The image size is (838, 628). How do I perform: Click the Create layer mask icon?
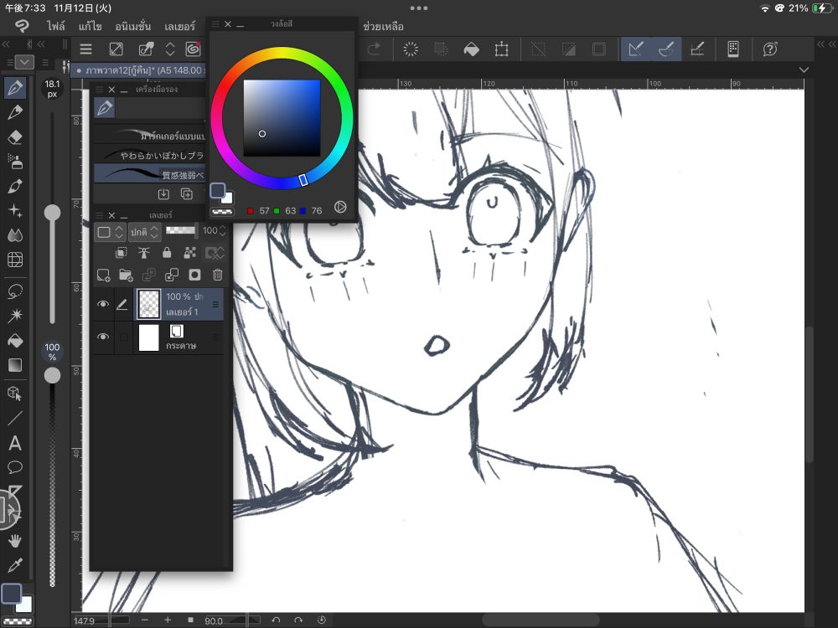click(x=194, y=275)
